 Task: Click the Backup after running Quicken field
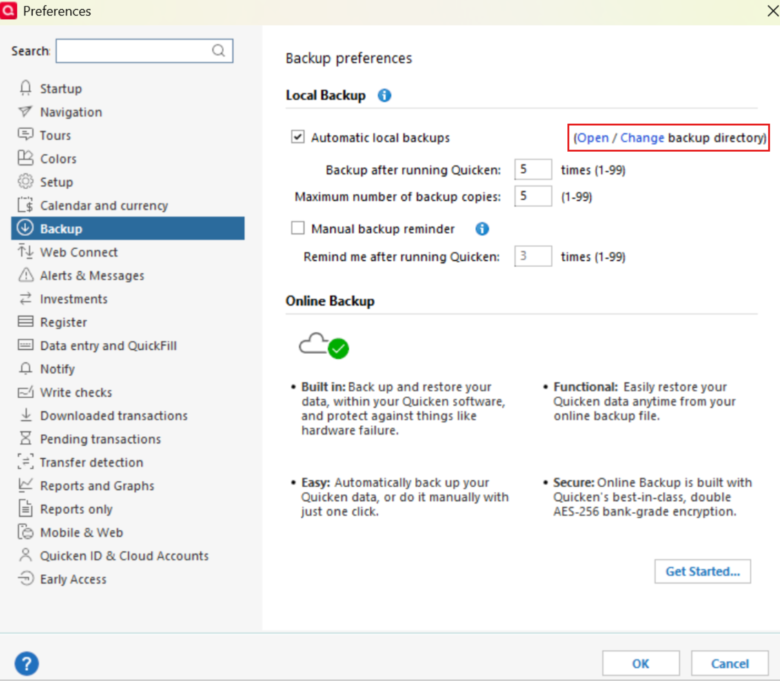[533, 170]
